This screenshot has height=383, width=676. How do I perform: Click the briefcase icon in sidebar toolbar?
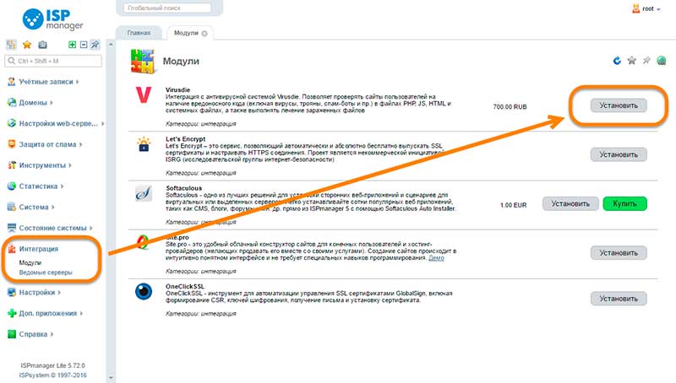(42, 45)
